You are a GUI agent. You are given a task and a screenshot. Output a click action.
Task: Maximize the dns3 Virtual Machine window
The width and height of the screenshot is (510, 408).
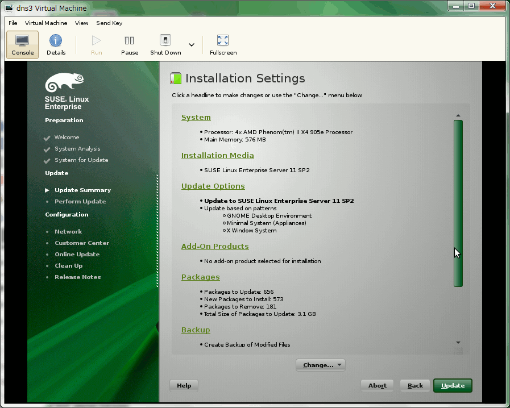click(471, 6)
